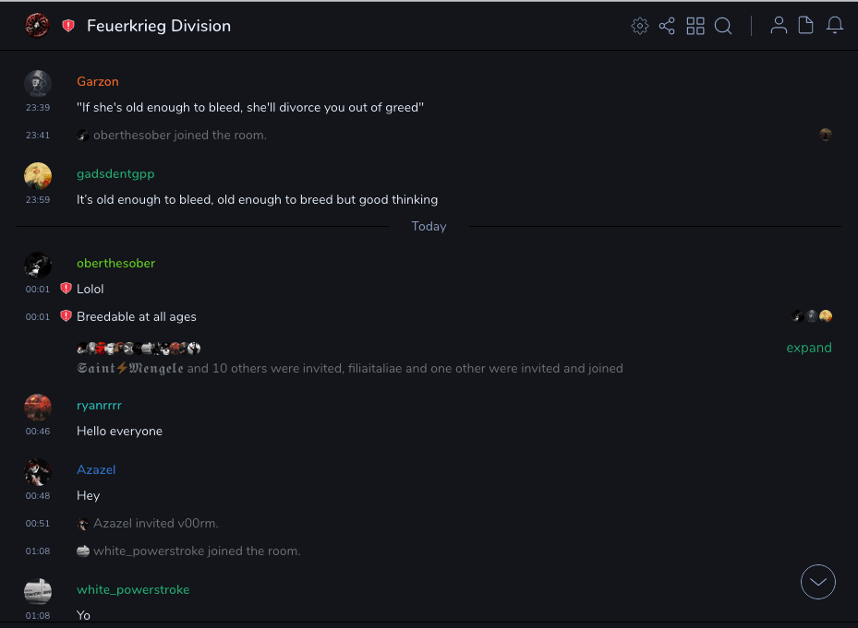Viewport: 858px width, 628px height.
Task: Open the apps grid icon
Action: (x=695, y=26)
